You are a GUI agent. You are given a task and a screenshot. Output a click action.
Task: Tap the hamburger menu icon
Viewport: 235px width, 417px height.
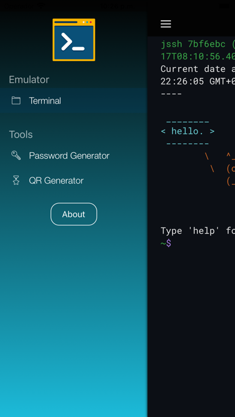[x=165, y=24]
